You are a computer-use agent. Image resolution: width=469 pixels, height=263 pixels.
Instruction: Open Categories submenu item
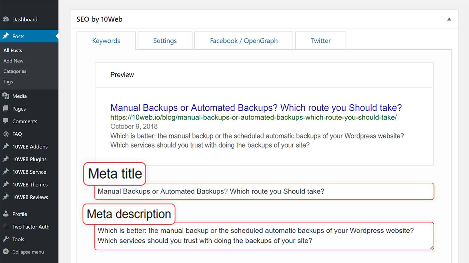[x=15, y=71]
